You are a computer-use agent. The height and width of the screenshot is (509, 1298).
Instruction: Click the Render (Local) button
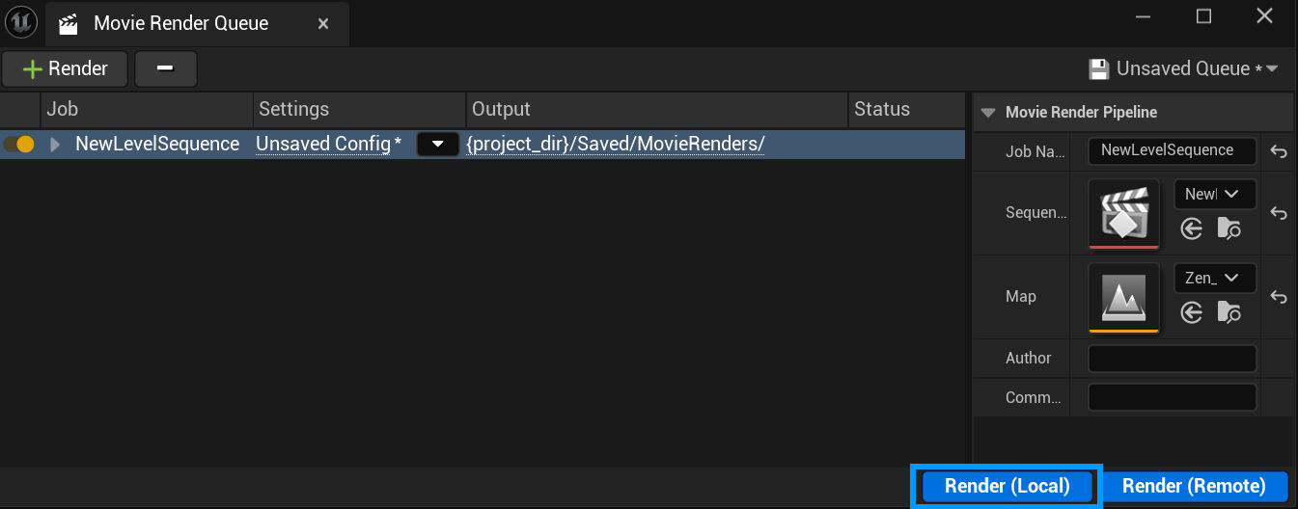[x=1007, y=486]
